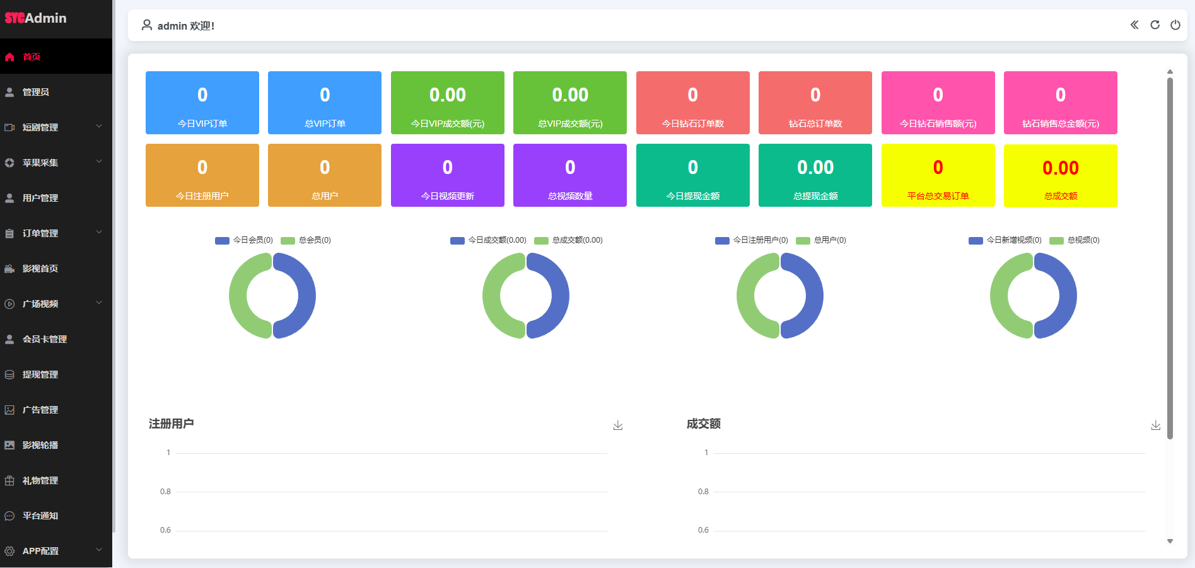Screen dimensions: 1195x568
Task: Click the 影视首页 sidebar icon
Action: (x=9, y=269)
